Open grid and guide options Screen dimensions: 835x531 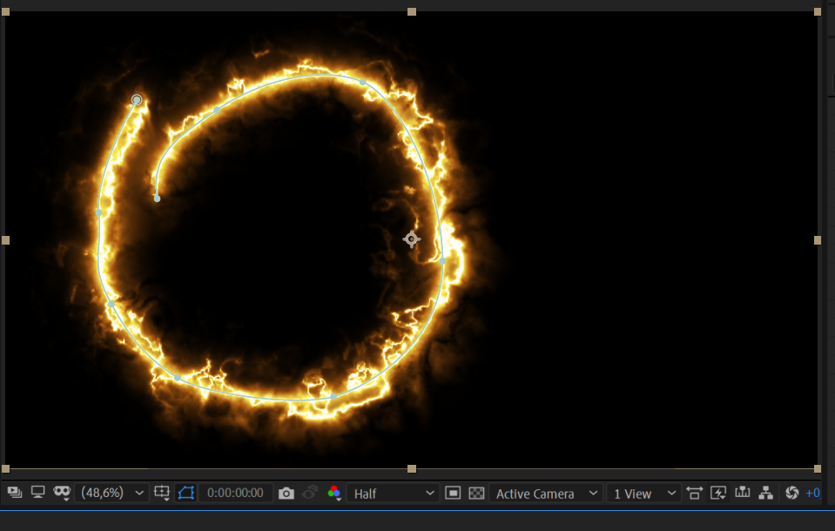[161, 493]
